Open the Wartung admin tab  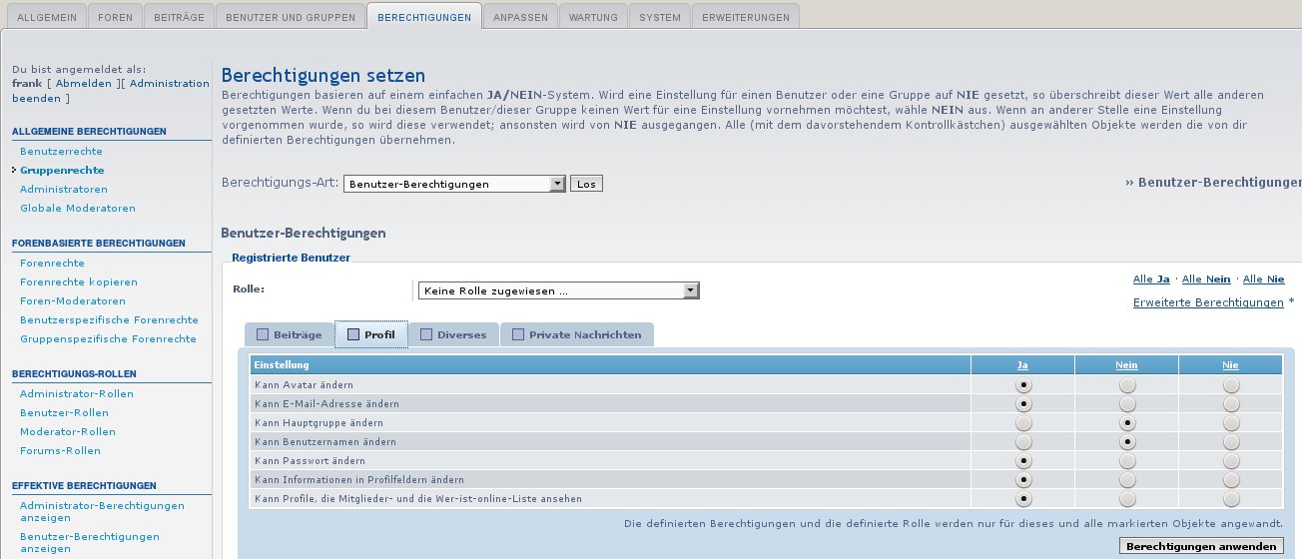[593, 17]
